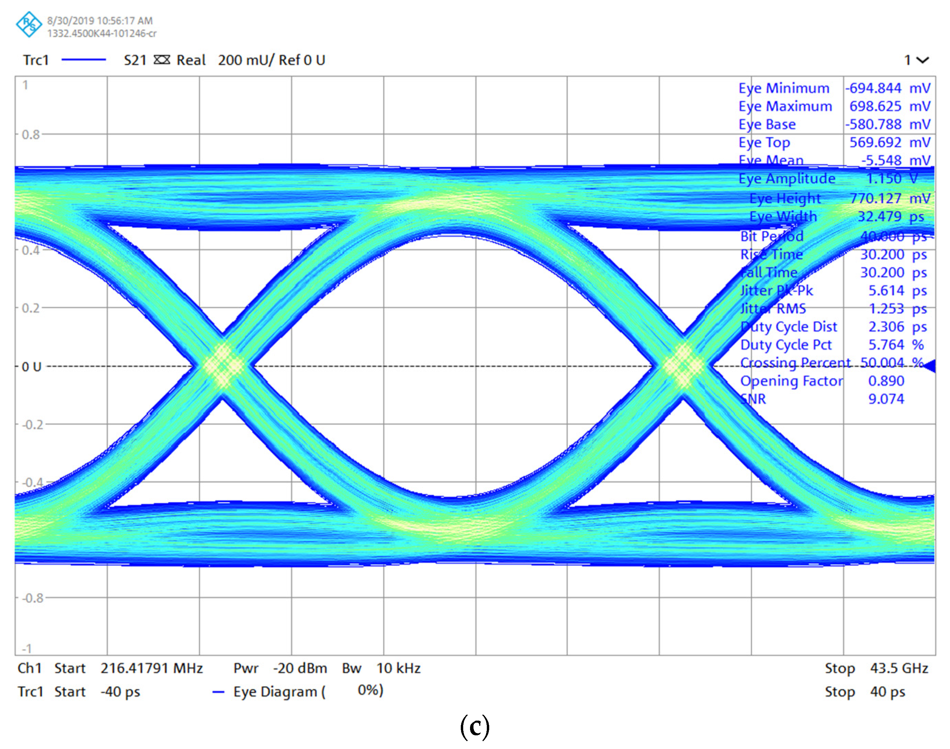950x749 pixels.
Task: Open the Real format label
Action: (191, 60)
